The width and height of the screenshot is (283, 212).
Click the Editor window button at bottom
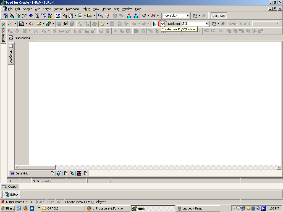(12, 195)
